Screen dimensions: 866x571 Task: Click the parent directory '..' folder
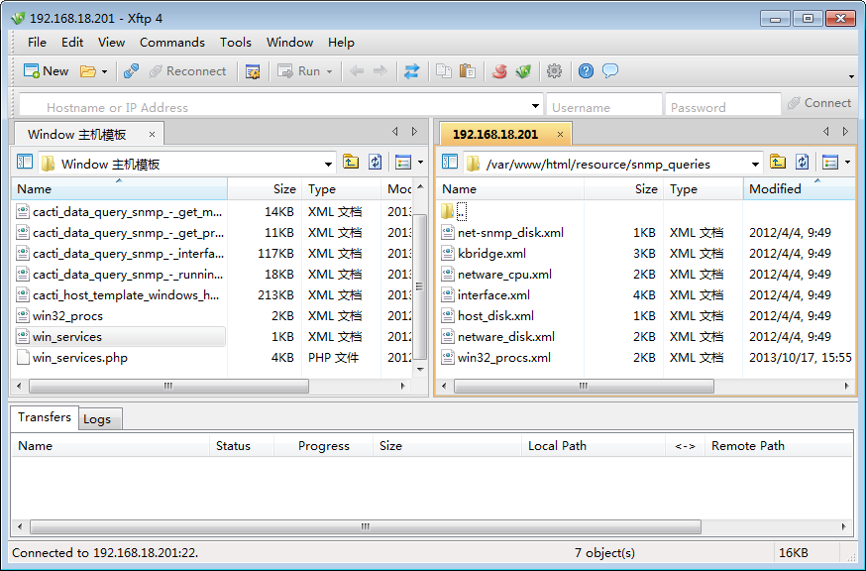(455, 211)
